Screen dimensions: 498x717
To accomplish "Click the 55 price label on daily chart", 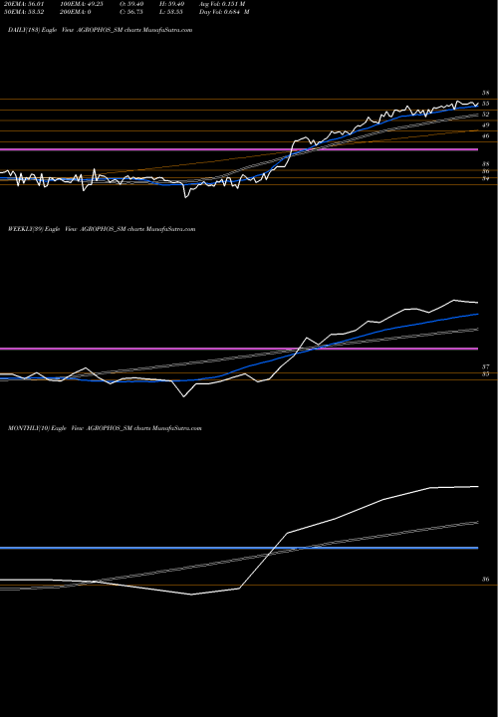I will (485, 104).
